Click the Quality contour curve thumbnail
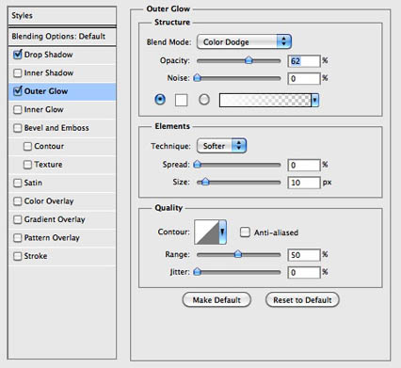This screenshot has width=401, height=368. pos(206,232)
